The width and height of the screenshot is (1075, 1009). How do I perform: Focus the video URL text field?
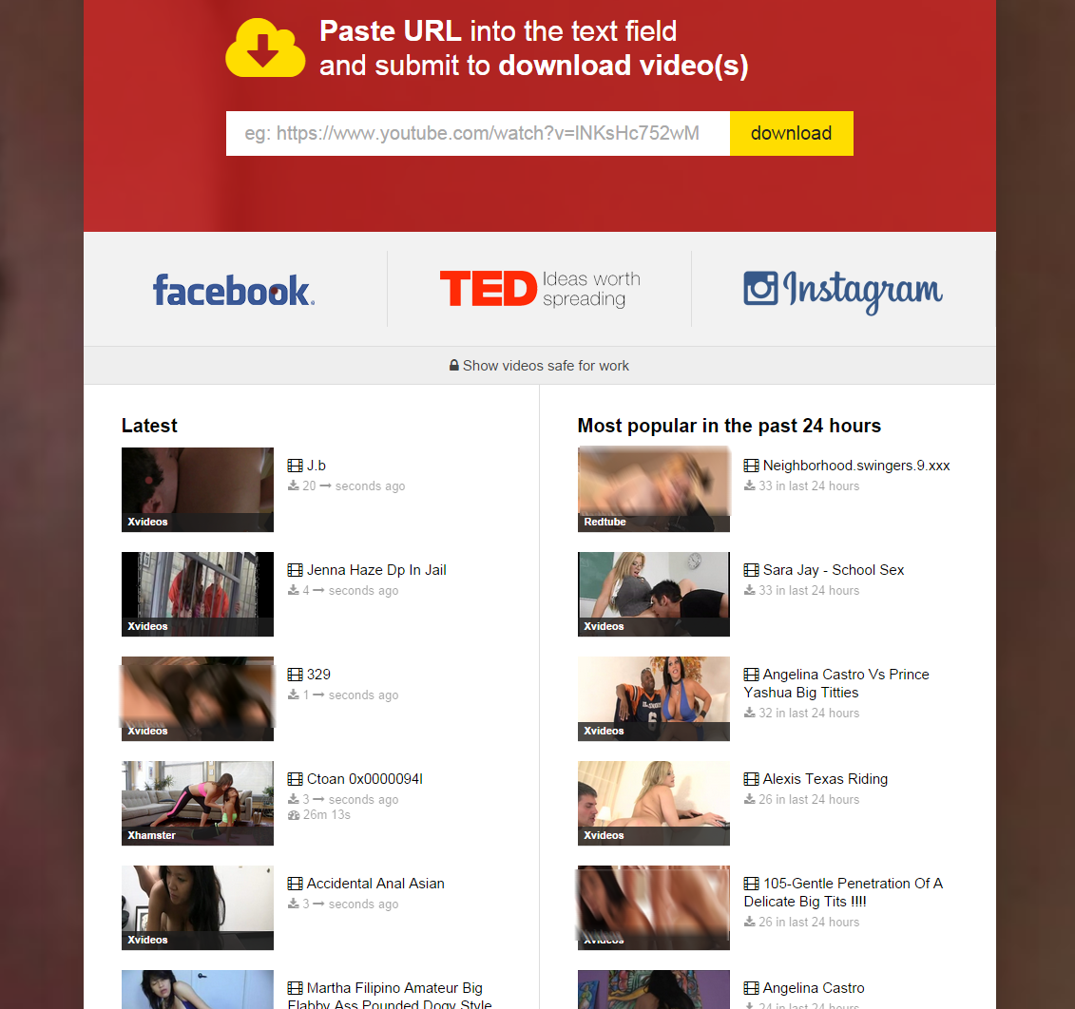pyautogui.click(x=478, y=133)
